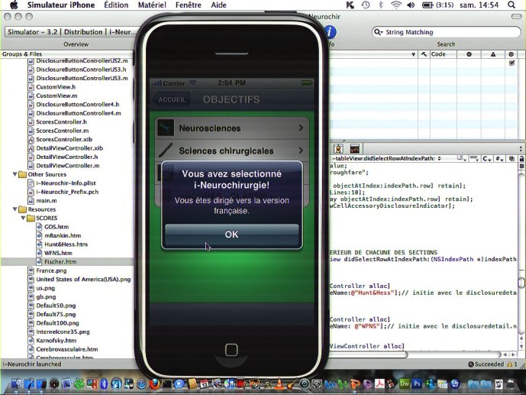Open the gdb console icon above the editor
Image resolution: width=526 pixels, height=395 pixels.
coord(354,148)
